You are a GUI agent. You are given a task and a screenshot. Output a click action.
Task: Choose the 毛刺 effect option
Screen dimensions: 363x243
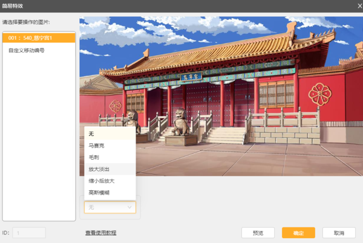click(x=110, y=157)
